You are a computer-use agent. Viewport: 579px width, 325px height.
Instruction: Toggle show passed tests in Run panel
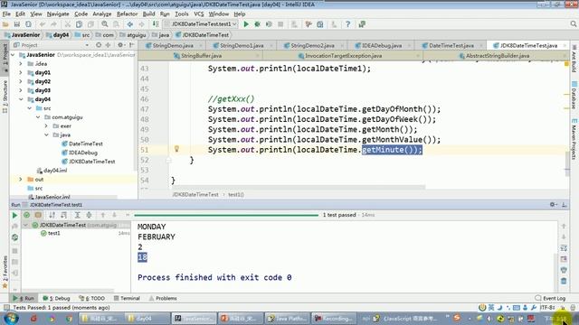point(26,215)
